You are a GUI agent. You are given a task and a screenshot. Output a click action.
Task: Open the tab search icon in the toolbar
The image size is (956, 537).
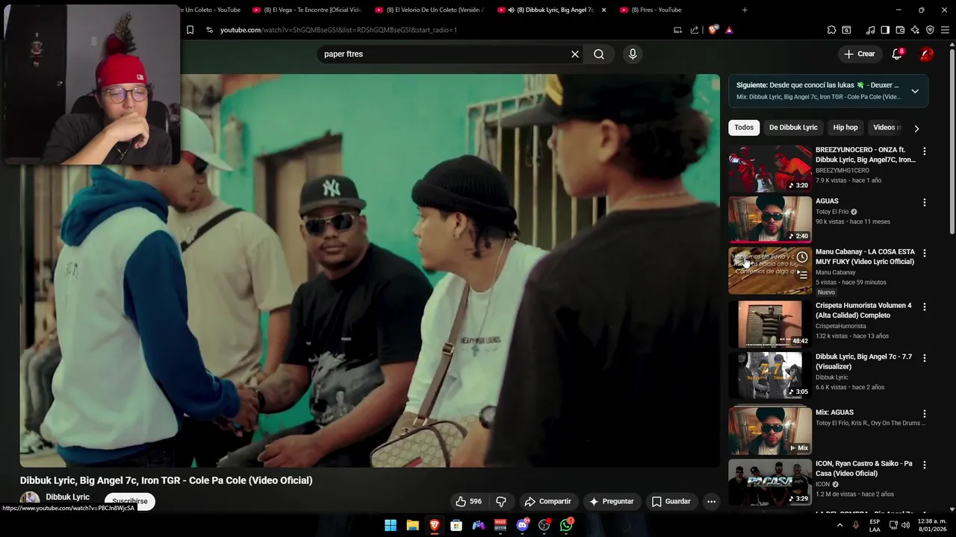[846, 30]
